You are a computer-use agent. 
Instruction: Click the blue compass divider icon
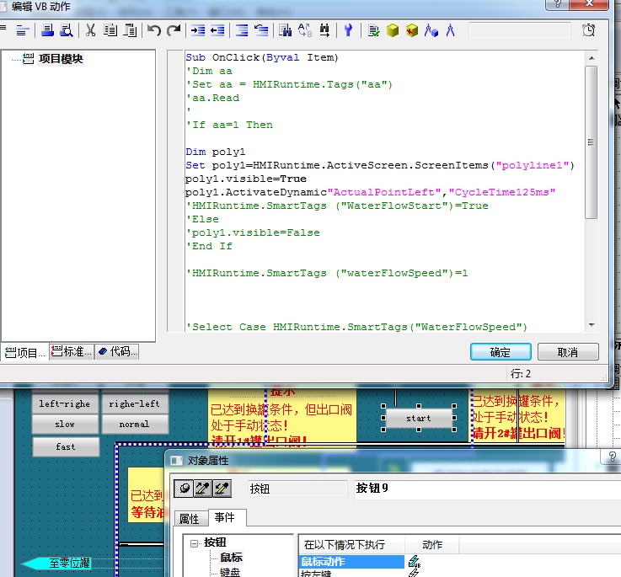[450, 30]
